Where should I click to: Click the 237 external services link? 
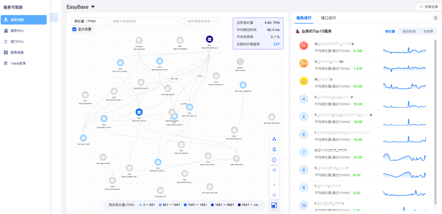[x=276, y=44]
